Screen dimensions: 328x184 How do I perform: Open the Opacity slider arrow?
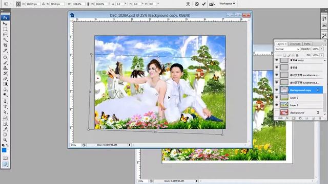321,49
